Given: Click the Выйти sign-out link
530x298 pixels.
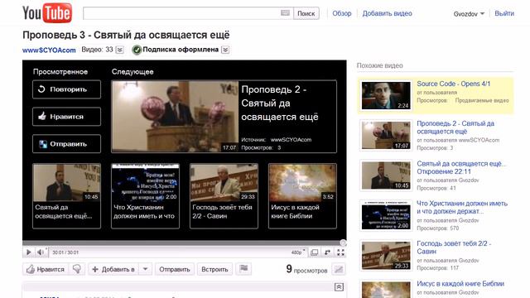Looking at the screenshot, I should click(x=504, y=13).
